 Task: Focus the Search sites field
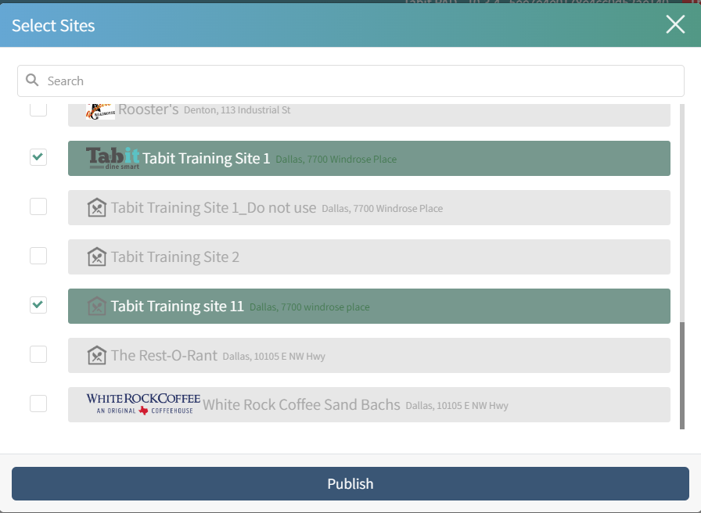coord(350,81)
